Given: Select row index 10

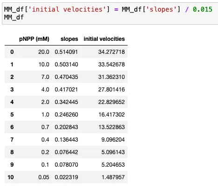Looking at the screenshot, I should click(11, 177).
